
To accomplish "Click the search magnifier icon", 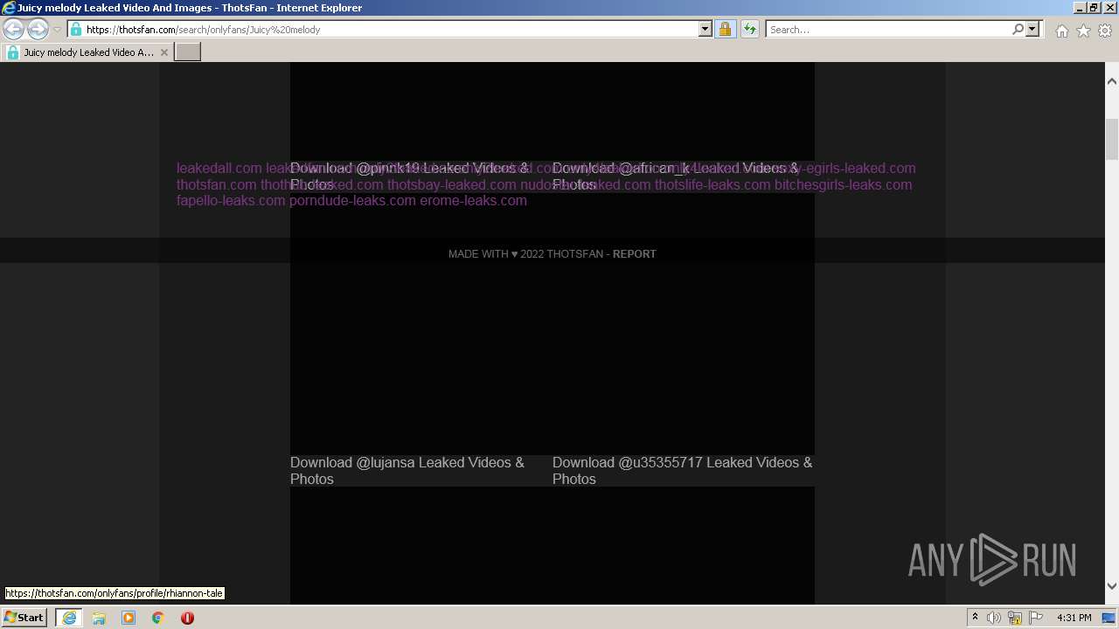I will coord(1018,29).
